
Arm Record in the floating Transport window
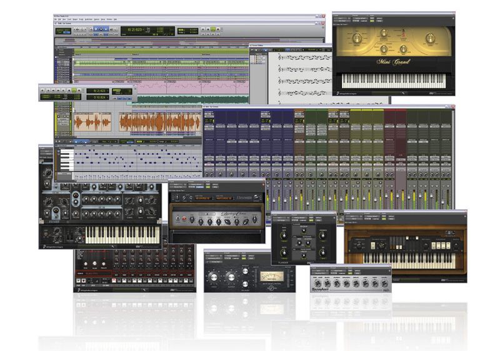tap(79, 90)
